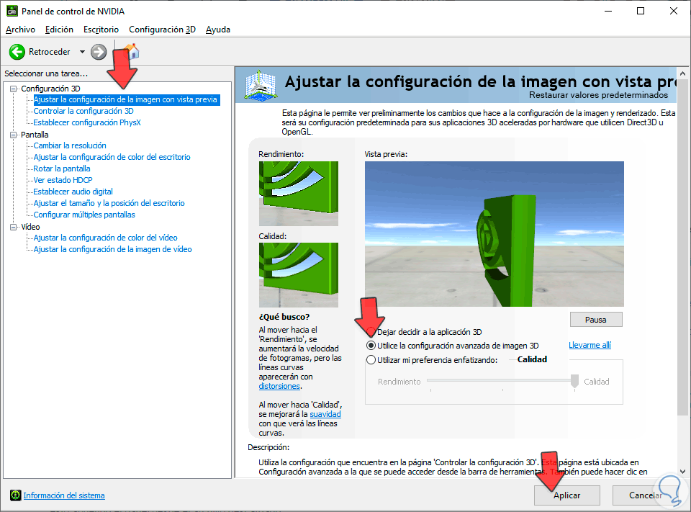691x512 pixels.
Task: Click the 'Pantalla' tree category label
Action: (x=35, y=135)
